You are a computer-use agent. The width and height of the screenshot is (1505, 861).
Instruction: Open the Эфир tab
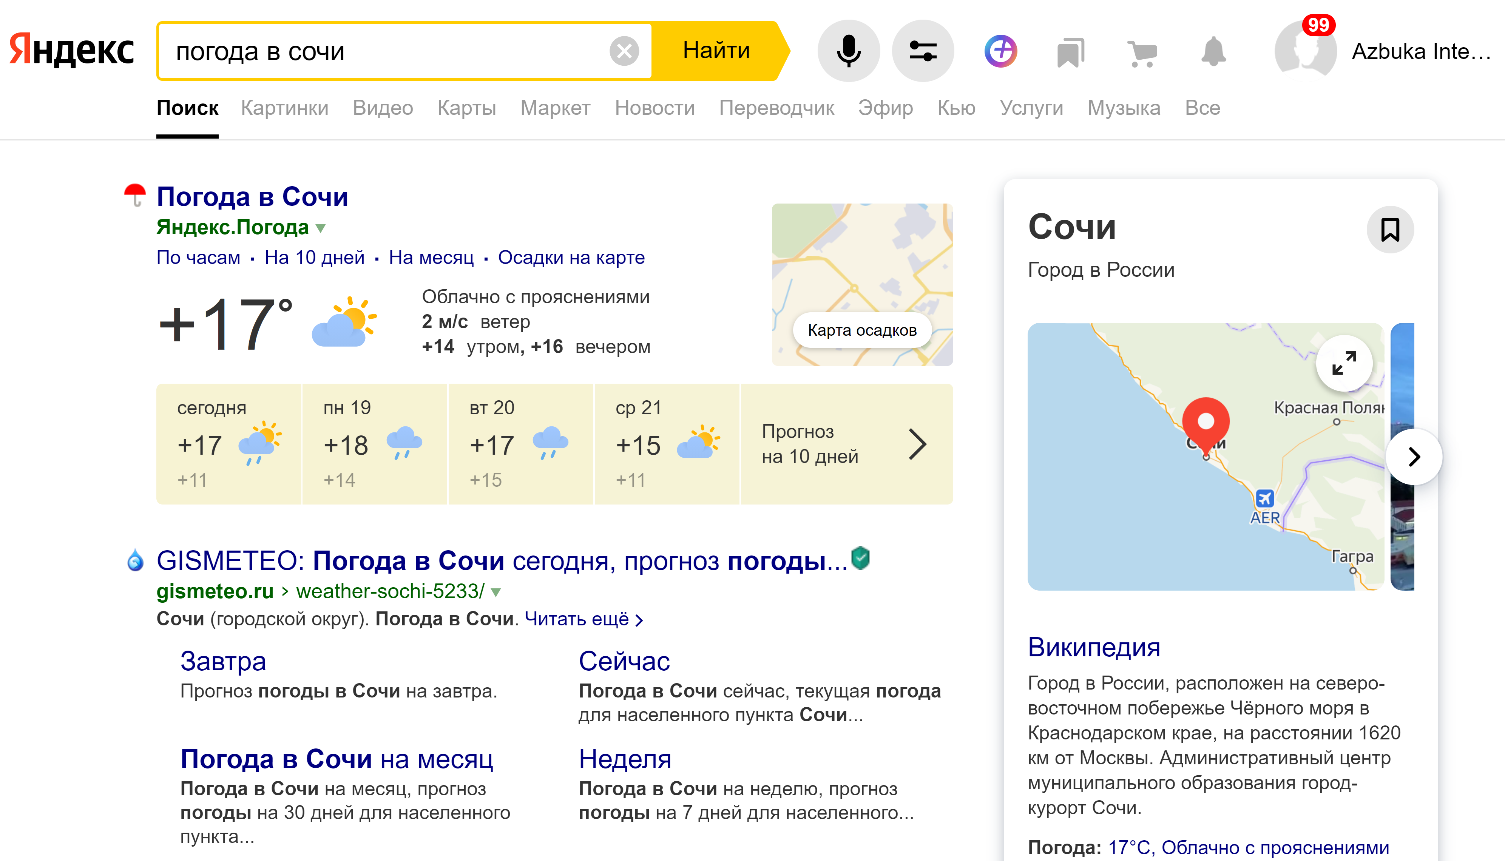[885, 108]
